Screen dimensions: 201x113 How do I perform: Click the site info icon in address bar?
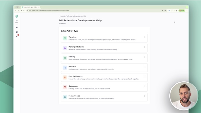[x=28, y=11]
